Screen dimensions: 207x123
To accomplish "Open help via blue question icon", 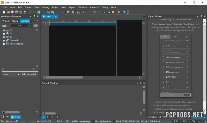I will pos(124,12).
